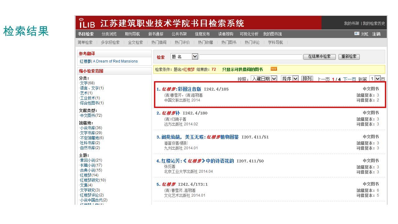Filter by 中文图书(72) document type
The image size is (398, 224).
coord(91,115)
